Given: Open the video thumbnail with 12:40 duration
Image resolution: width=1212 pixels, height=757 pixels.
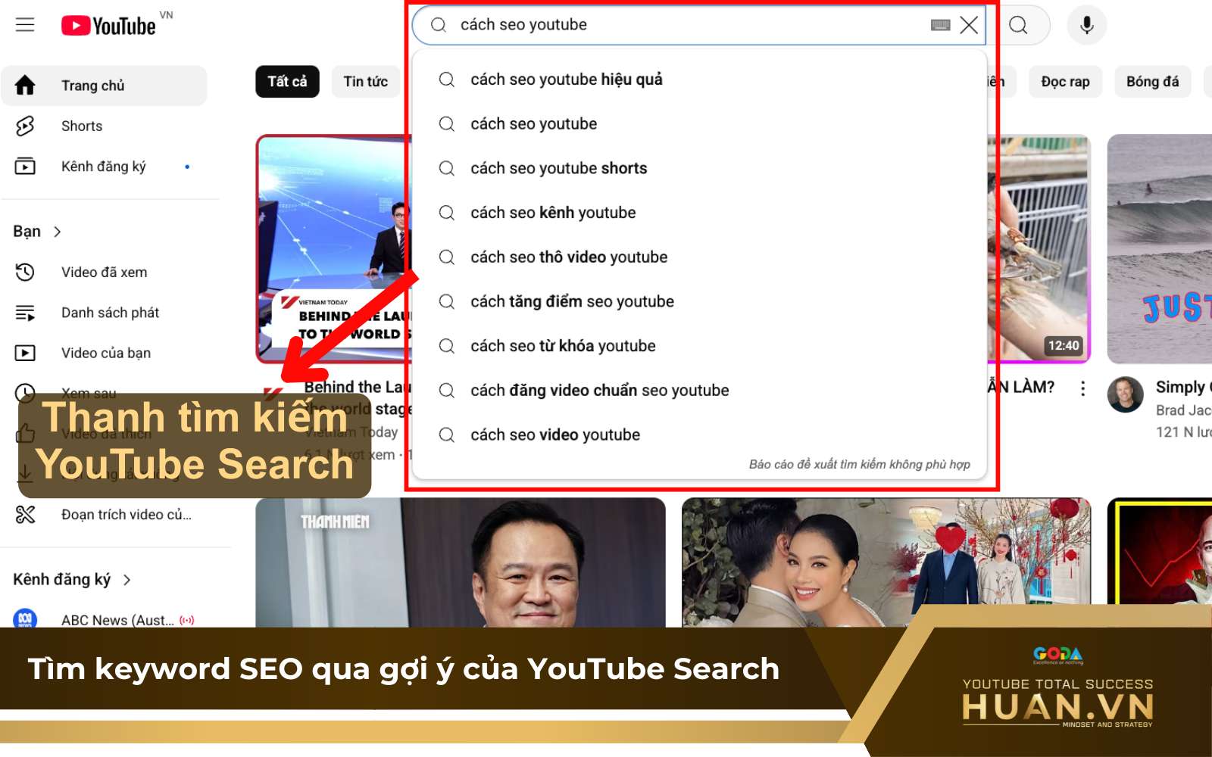Looking at the screenshot, I should click(1038, 249).
